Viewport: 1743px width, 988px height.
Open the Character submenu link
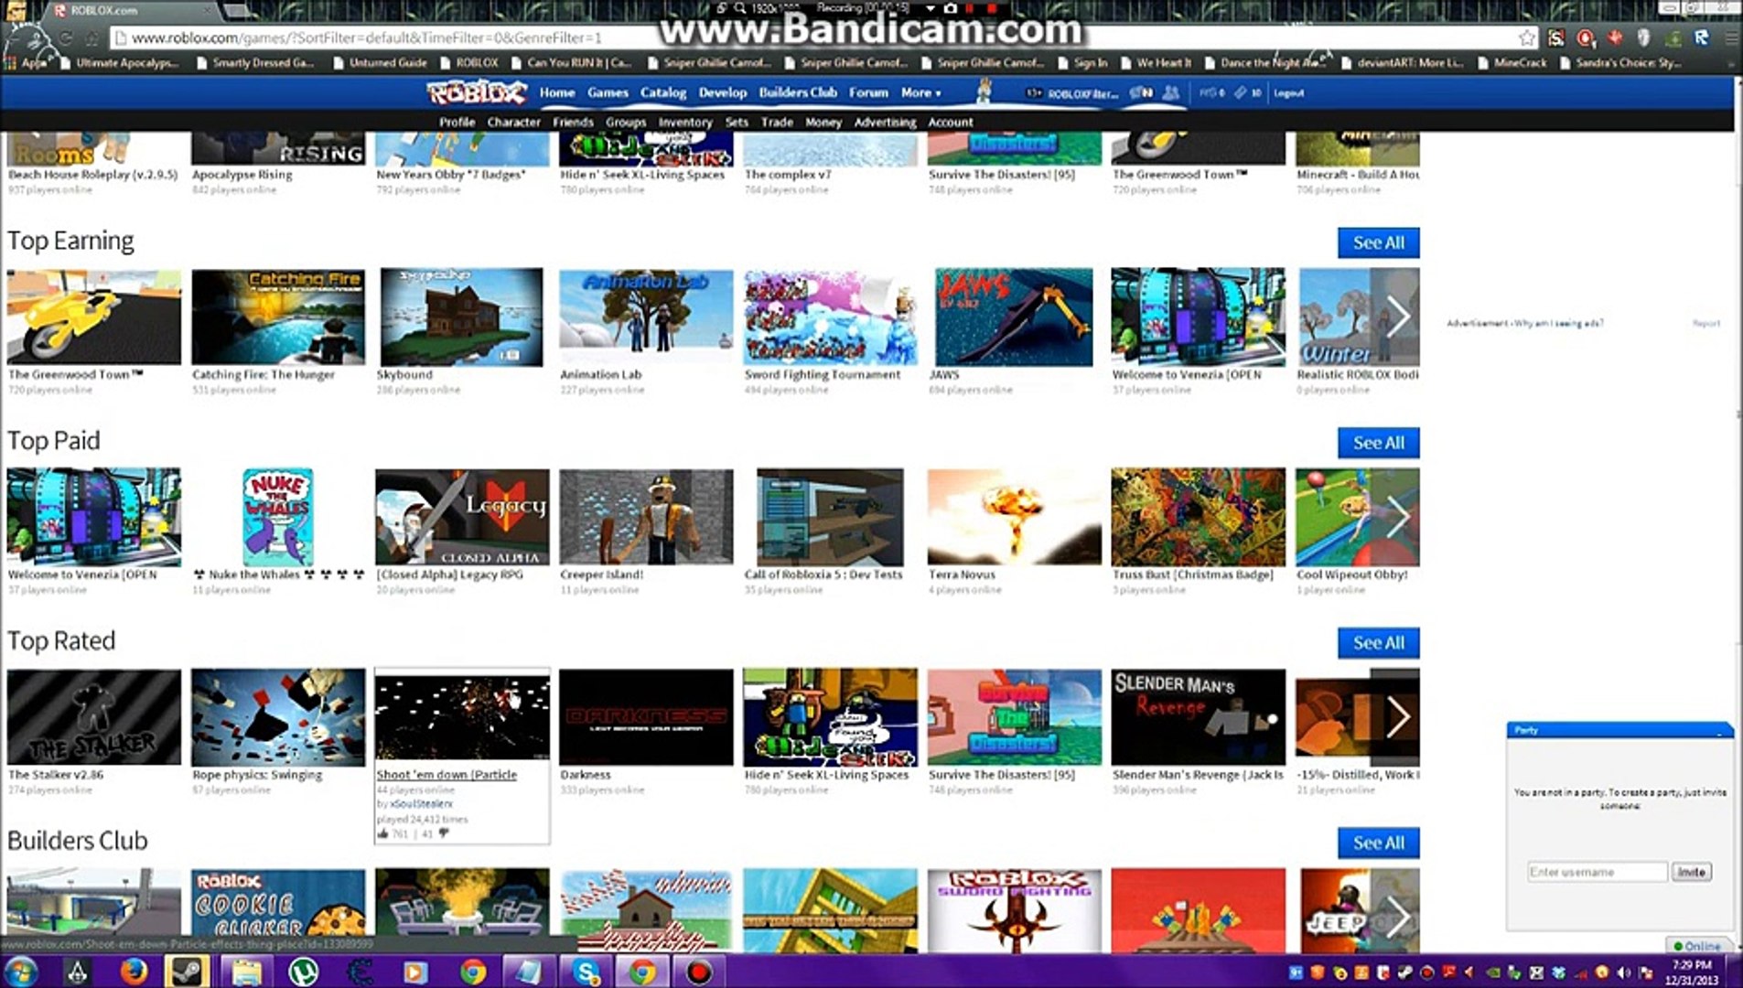point(513,122)
